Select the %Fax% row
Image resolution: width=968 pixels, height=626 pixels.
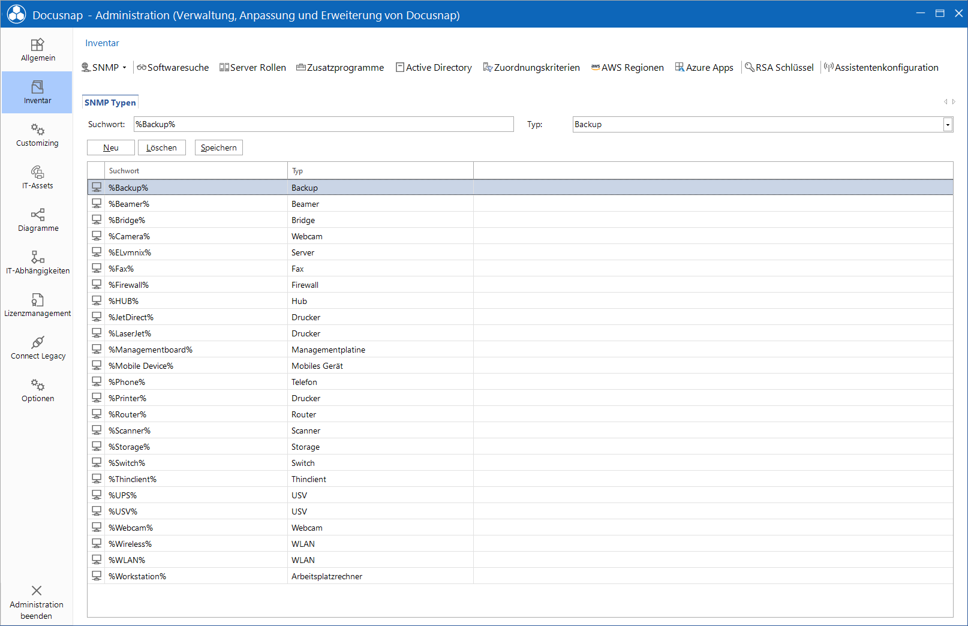[x=520, y=269]
